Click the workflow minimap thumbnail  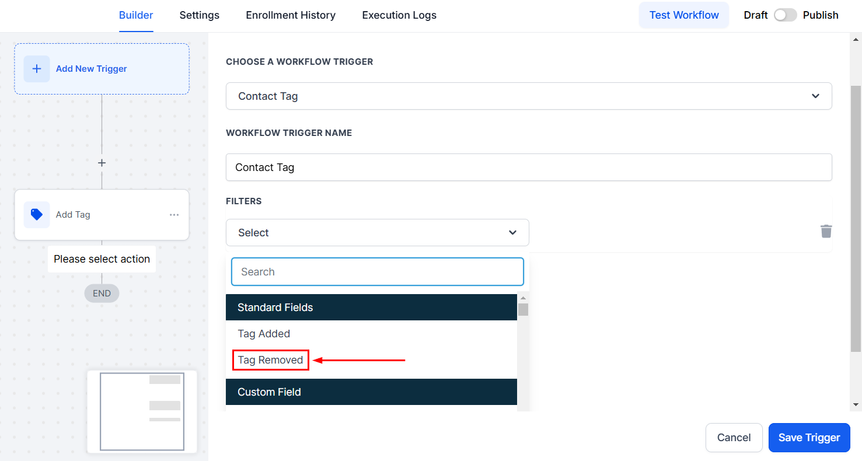coord(142,411)
